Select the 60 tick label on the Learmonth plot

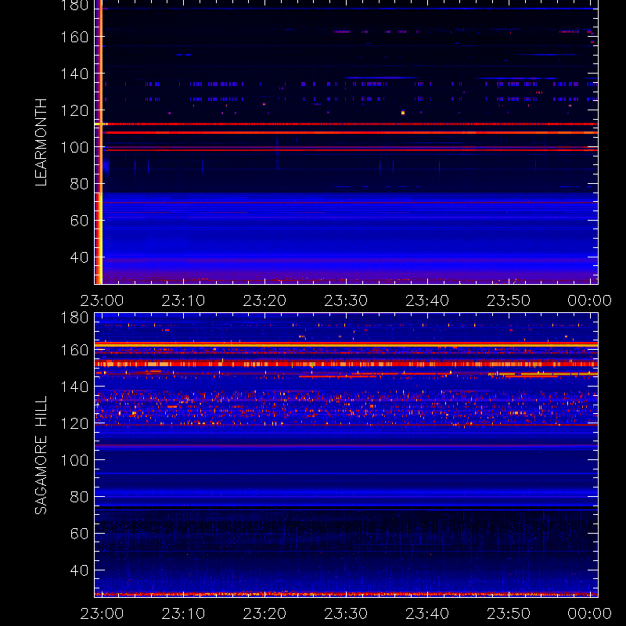[79, 221]
